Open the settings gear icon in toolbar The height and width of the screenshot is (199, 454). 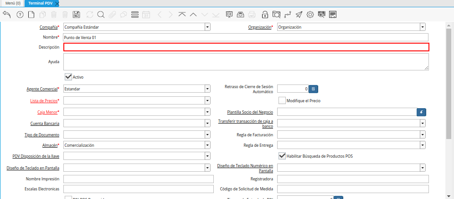point(310,15)
